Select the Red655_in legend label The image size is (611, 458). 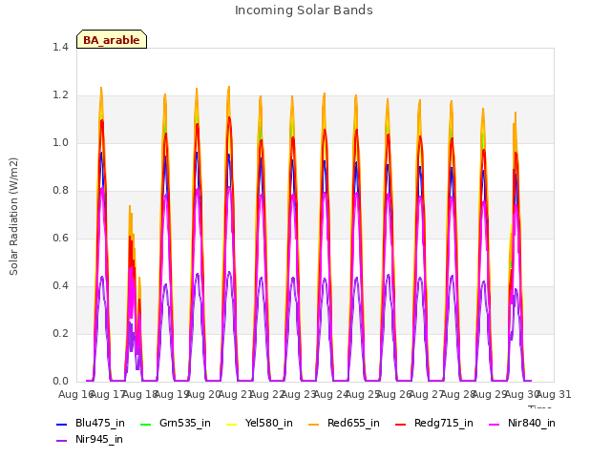pos(353,424)
